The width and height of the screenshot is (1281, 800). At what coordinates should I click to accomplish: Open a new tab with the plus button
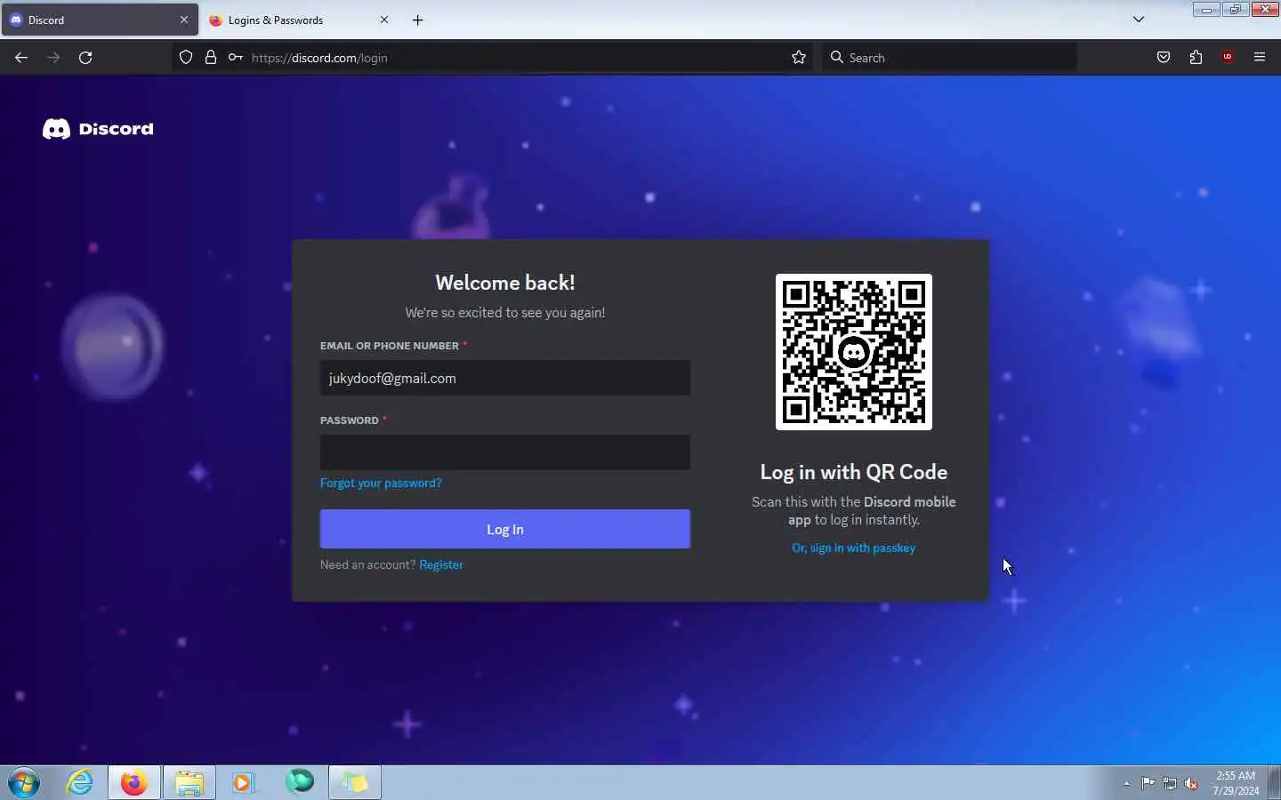pos(418,20)
